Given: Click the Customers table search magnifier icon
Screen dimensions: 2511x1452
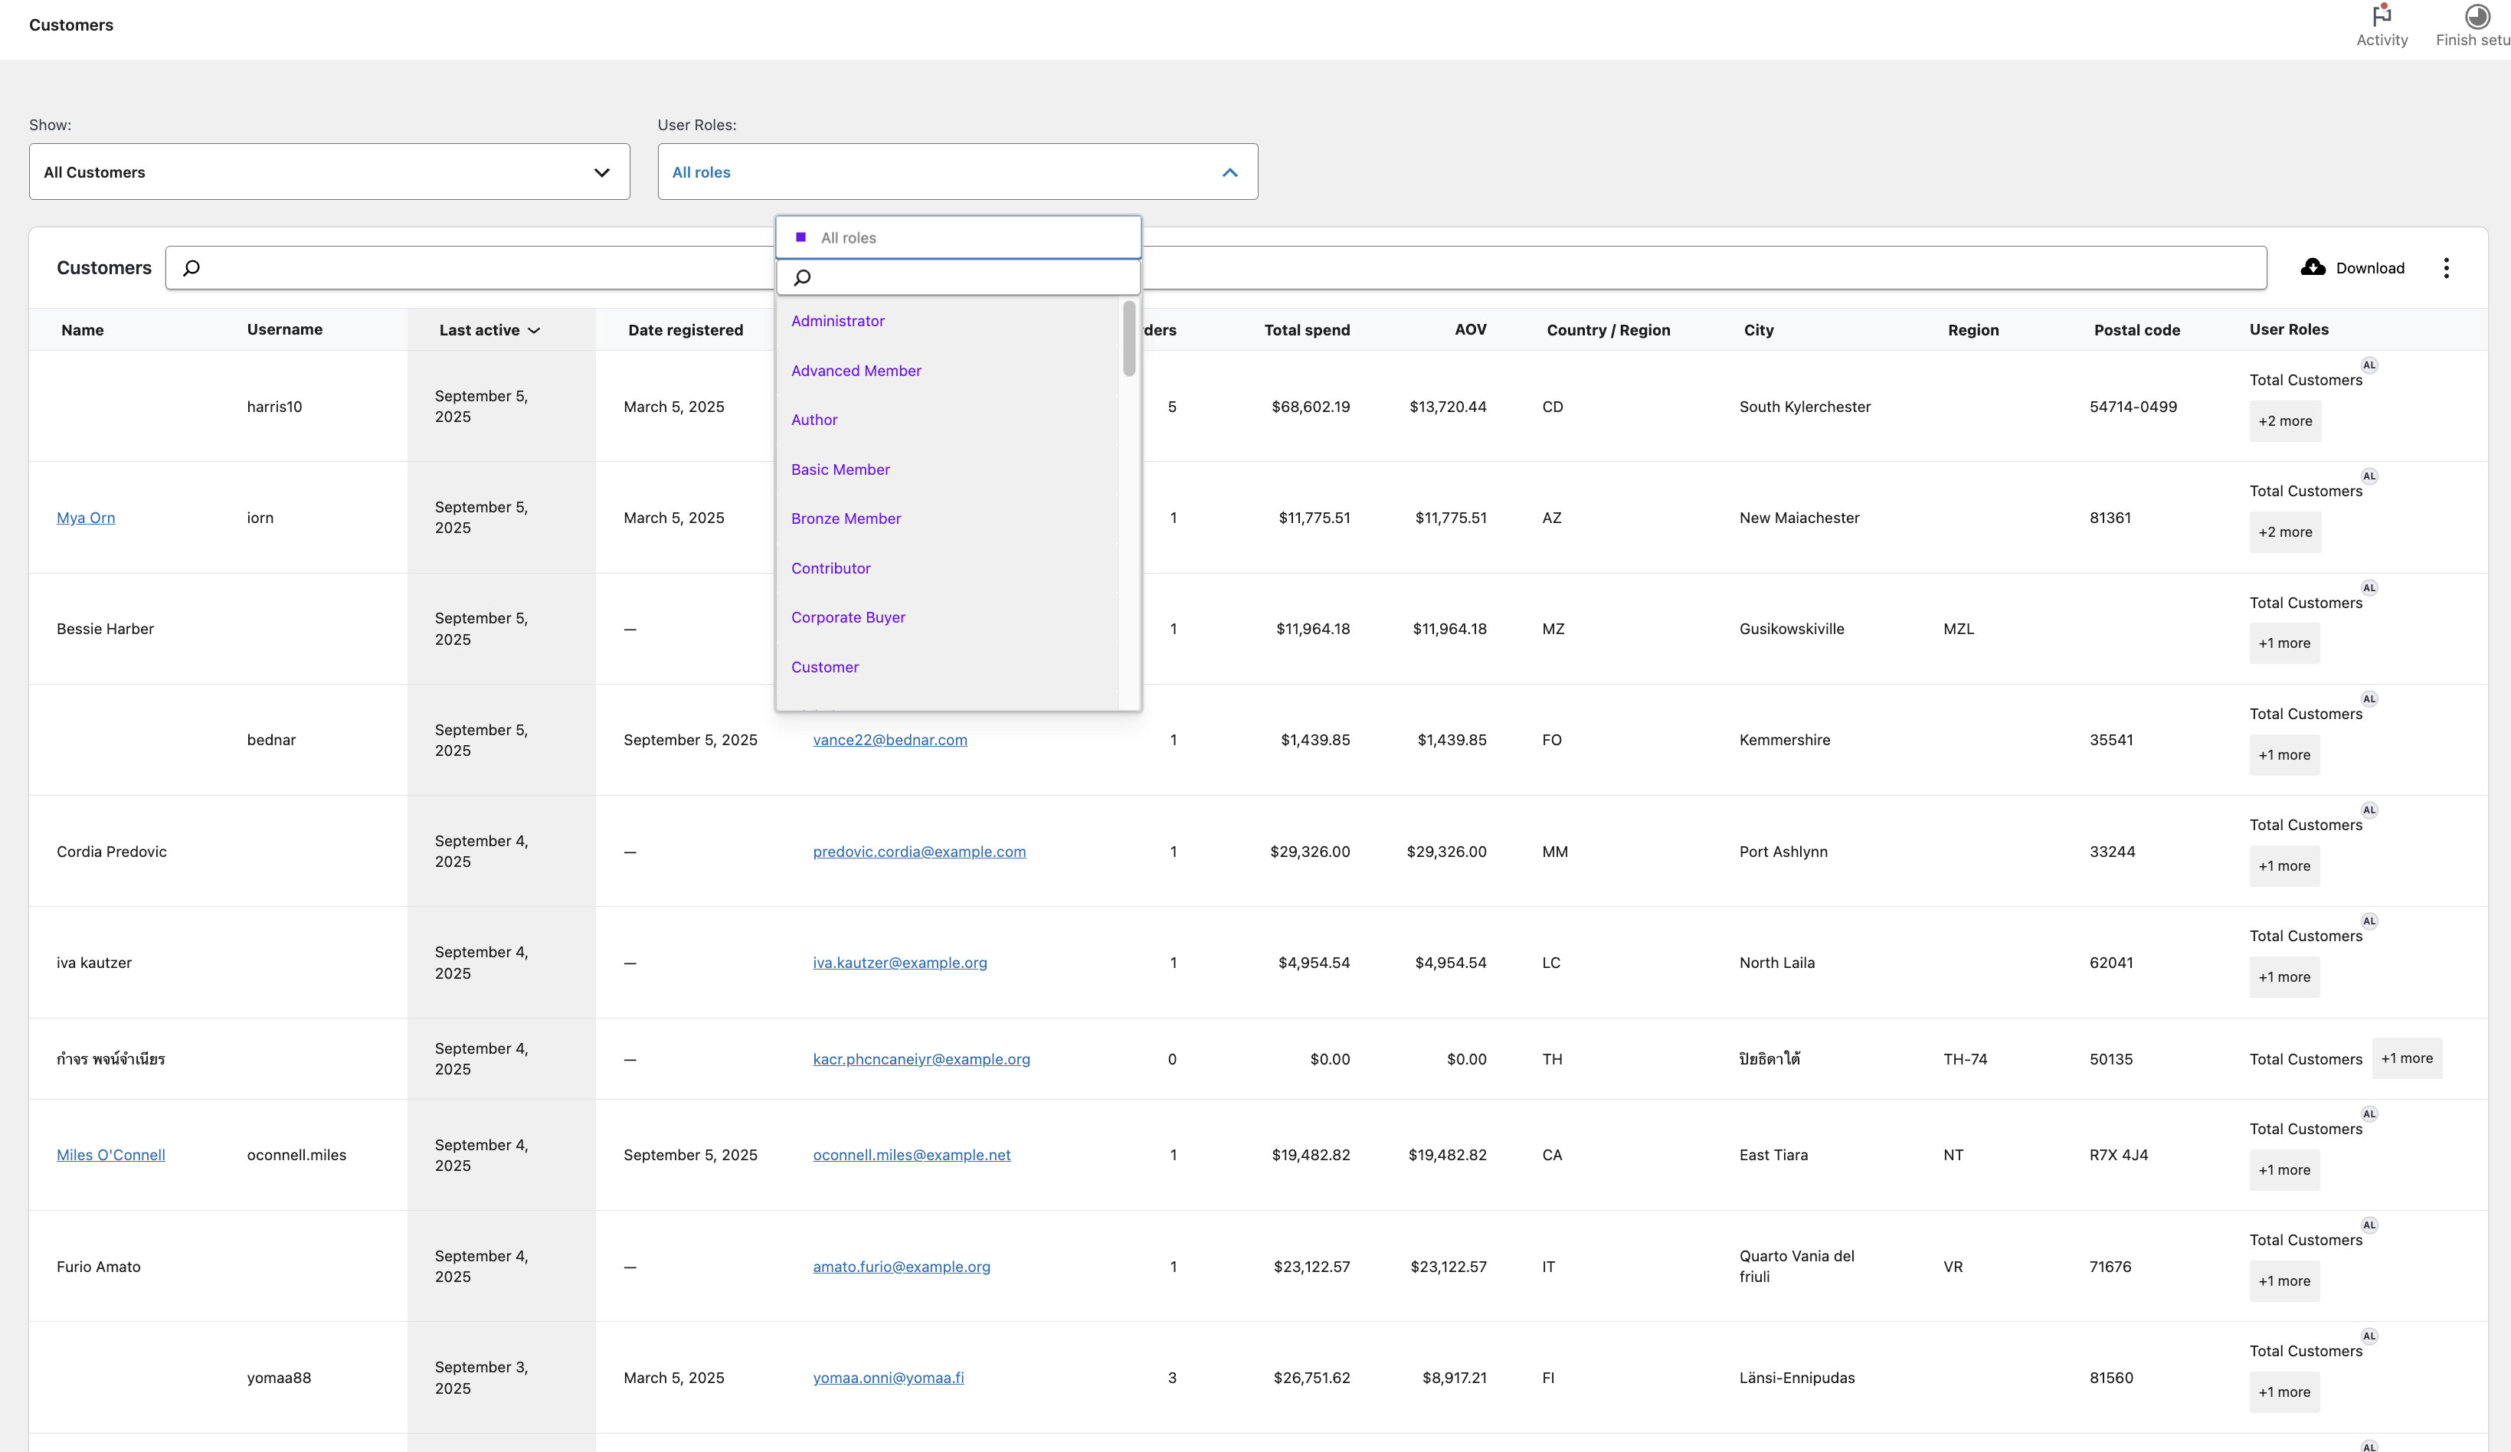Looking at the screenshot, I should point(192,268).
